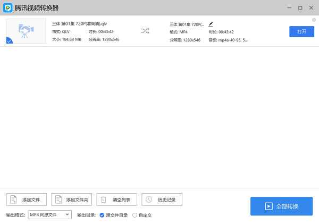Screen dimensions: 319x224
Task: Click the Tencent Video Converter logo icon
Action: click(x=9, y=8)
